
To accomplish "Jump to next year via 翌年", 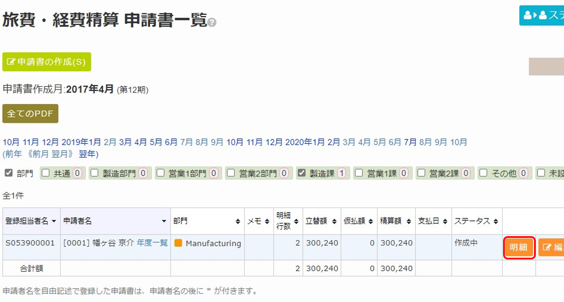I will (x=87, y=154).
